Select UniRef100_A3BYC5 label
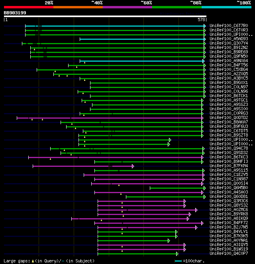This screenshot has height=264, width=255. (x=229, y=78)
